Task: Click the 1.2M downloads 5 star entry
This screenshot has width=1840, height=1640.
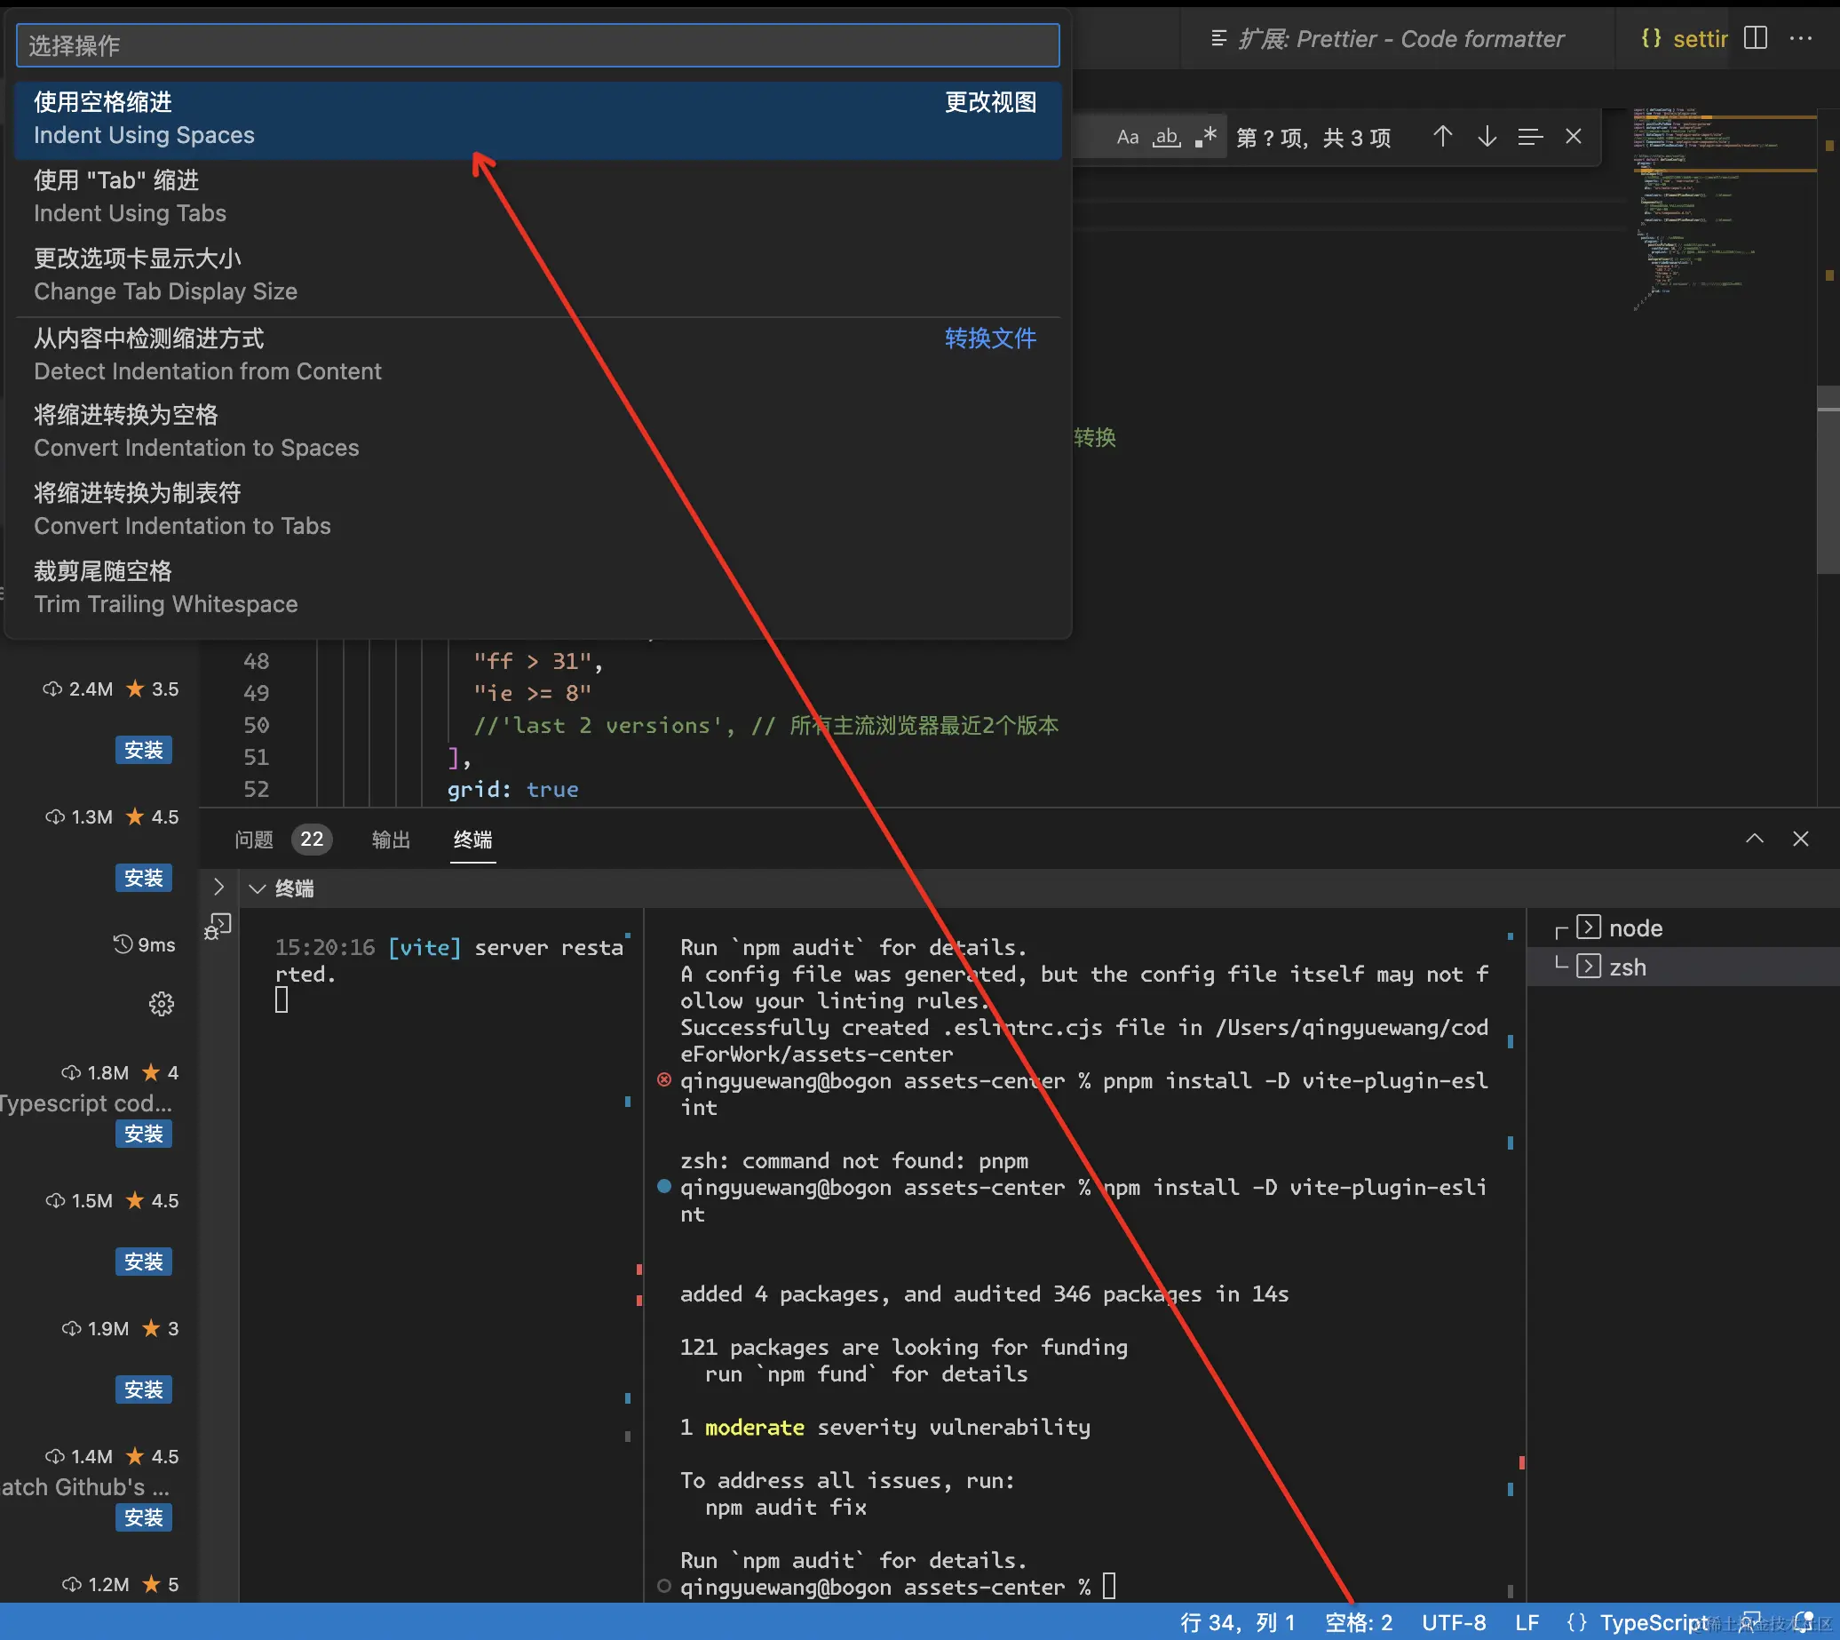Action: point(120,1584)
